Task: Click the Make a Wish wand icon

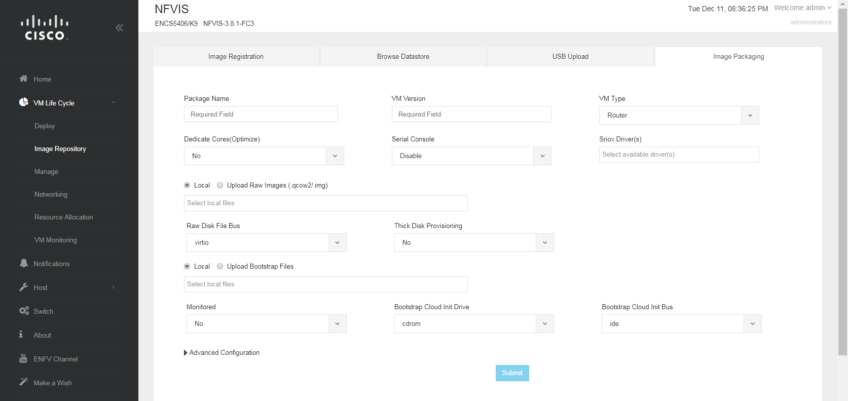Action: coord(23,382)
